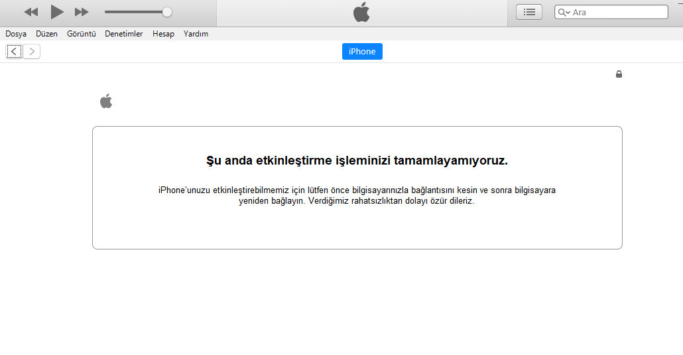Click the paragraph starting 'iPhone'unuzu etkinleştirebilmemiz için'
The width and height of the screenshot is (683, 355).
pos(357,195)
